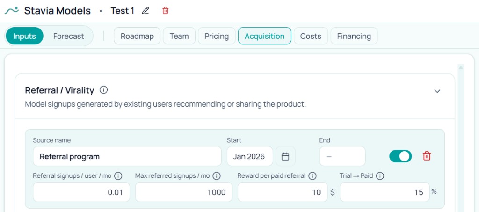This screenshot has width=479, height=212.
Task: Edit Max referred signups value 1000
Action: coord(183,192)
